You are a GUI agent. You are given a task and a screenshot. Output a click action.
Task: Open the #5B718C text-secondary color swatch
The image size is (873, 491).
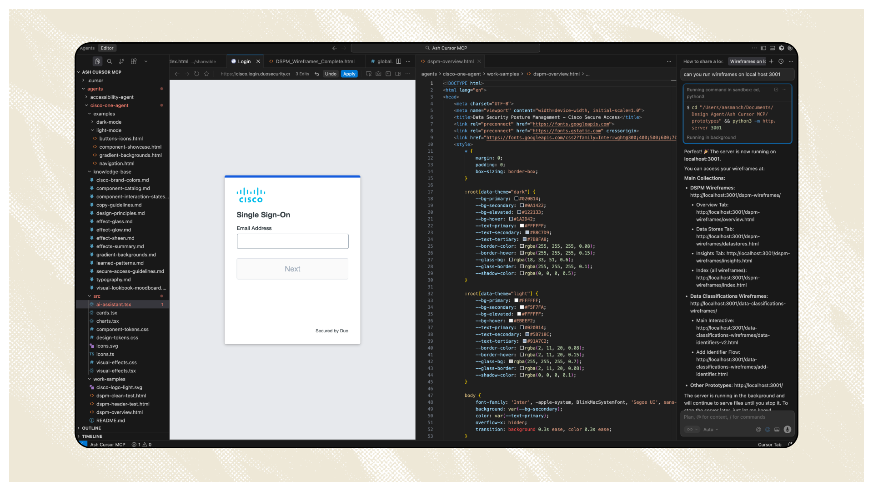[527, 334]
